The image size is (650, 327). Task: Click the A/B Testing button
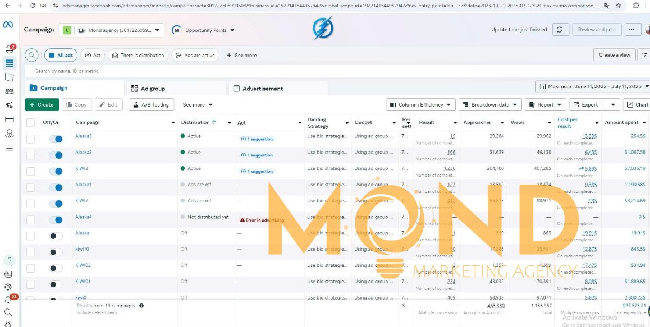click(152, 105)
